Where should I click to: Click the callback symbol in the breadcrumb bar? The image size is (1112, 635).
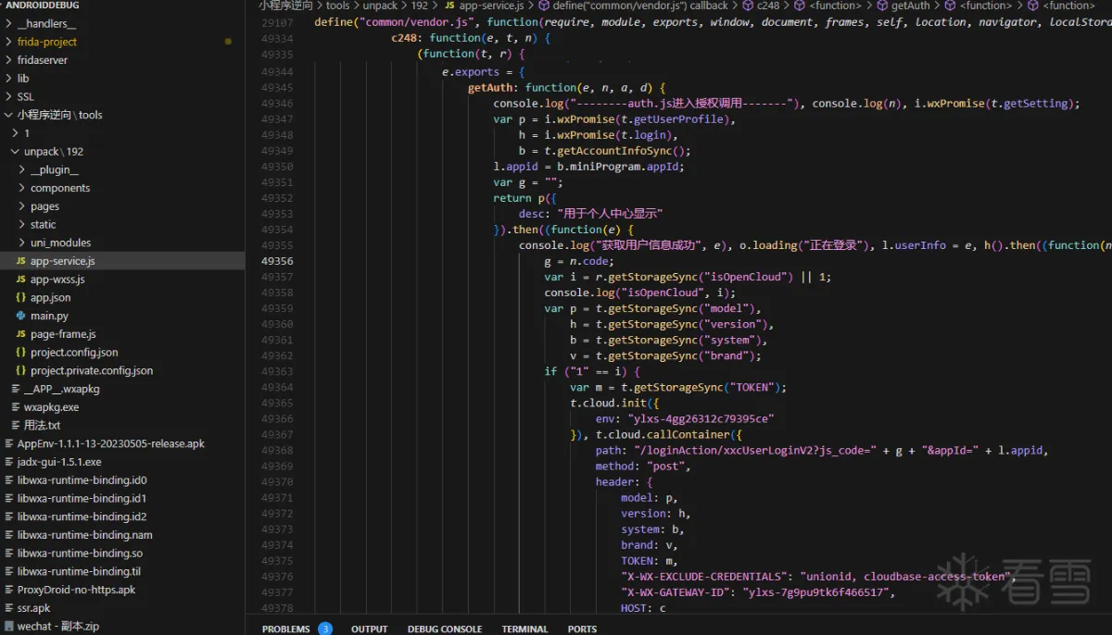click(712, 5)
